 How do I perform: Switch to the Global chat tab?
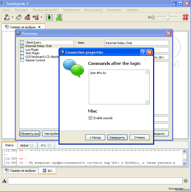[x=24, y=145]
